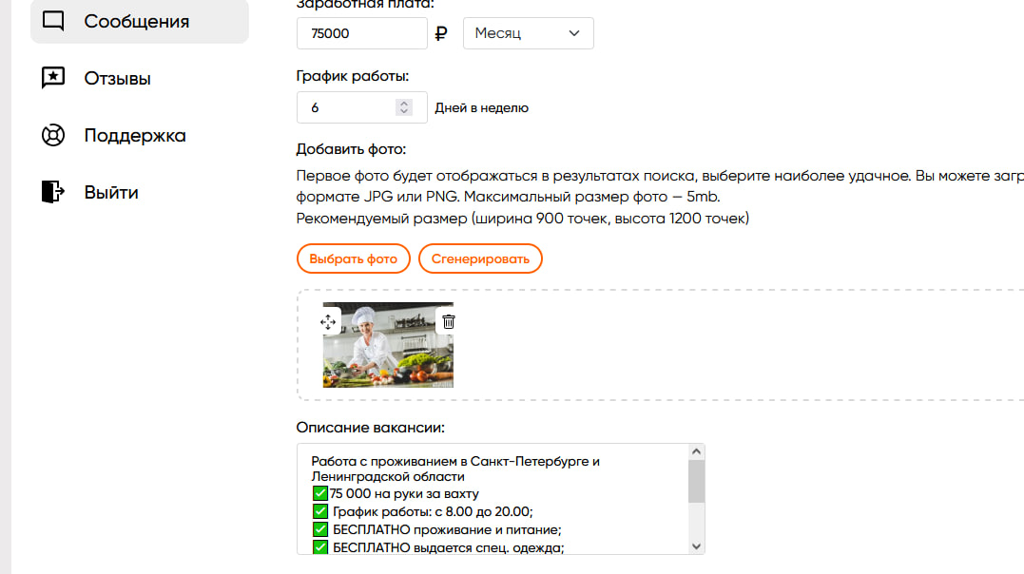Viewport: 1024px width, 574px height.
Task: Click the line 'БЕСПЛАТНО выдается спец. одежда;'
Action: click(x=449, y=547)
